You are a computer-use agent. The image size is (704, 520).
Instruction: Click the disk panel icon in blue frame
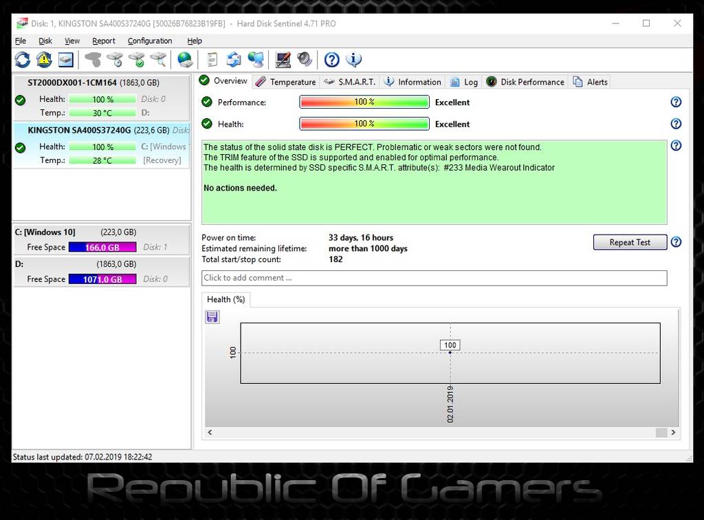coord(65,60)
